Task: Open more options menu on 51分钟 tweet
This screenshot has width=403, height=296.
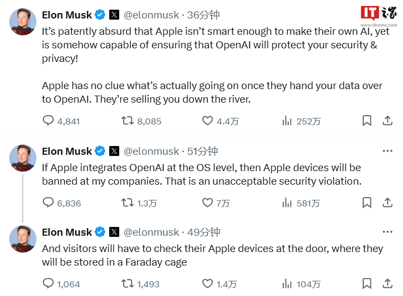Action: [387, 151]
